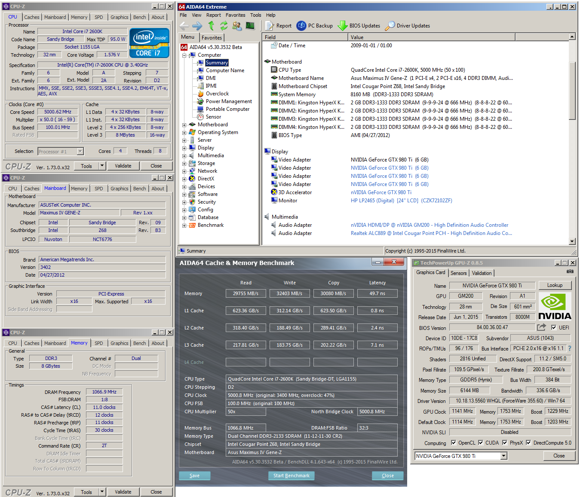Image resolution: width=580 pixels, height=497 pixels.
Task: Click the green refresh icon in AIDA64
Action: 224,26
